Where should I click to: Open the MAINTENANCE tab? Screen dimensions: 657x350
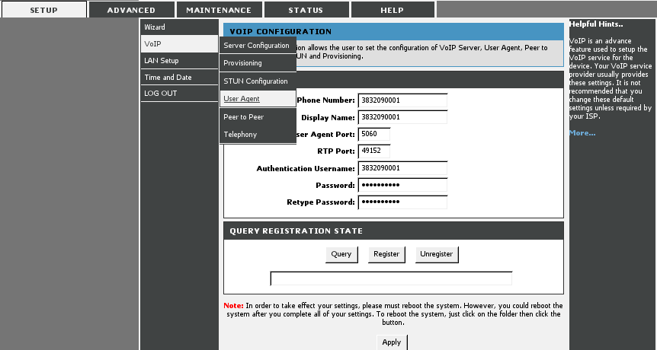(219, 10)
